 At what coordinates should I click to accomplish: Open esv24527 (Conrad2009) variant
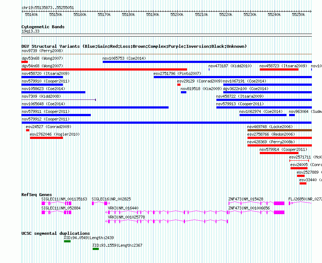(48, 127)
